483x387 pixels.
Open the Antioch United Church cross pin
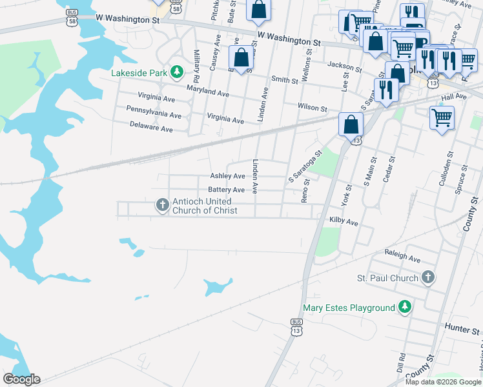point(162,205)
